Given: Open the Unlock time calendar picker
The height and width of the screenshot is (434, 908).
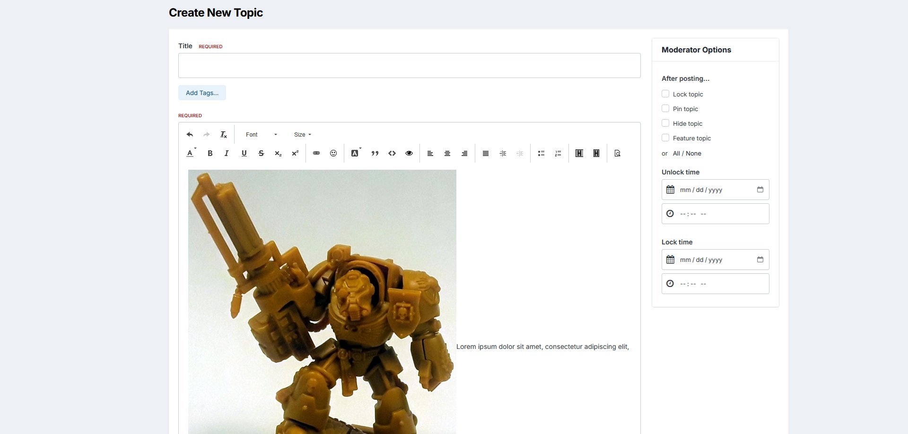Looking at the screenshot, I should (760, 190).
